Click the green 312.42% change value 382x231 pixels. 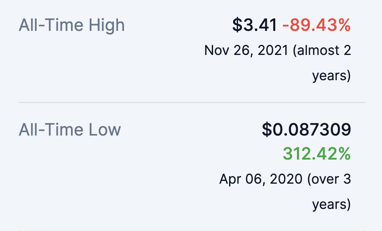[317, 154]
